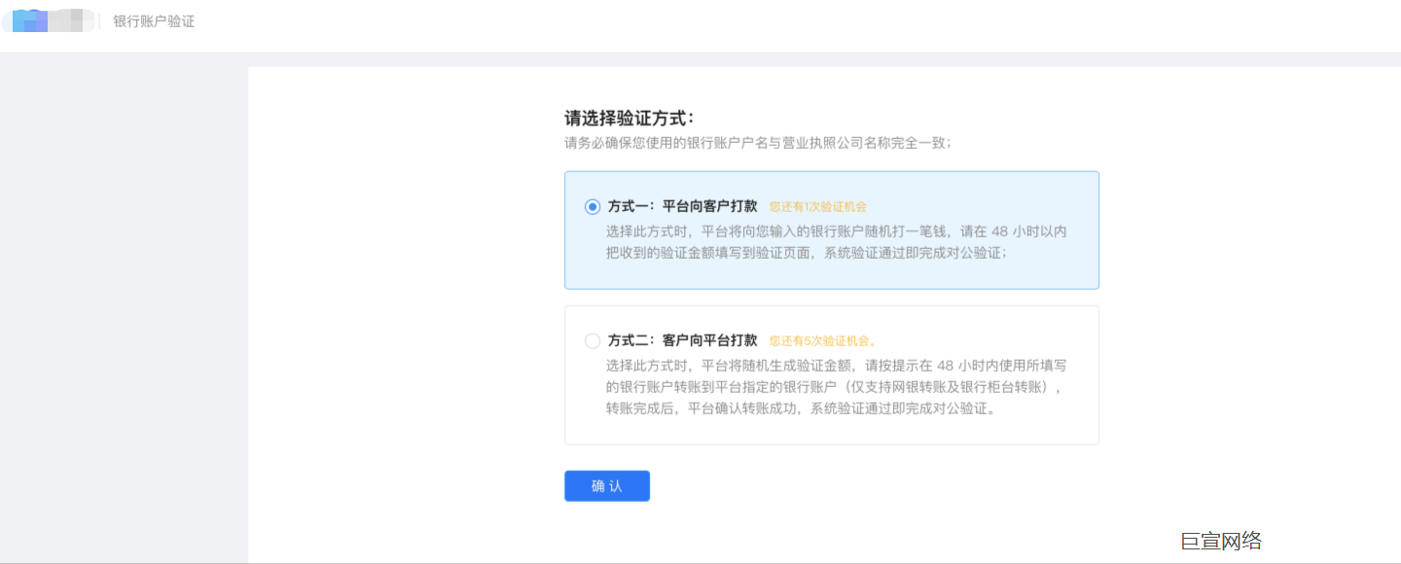Expand the 方式二 option card
1401x564 pixels.
click(832, 374)
